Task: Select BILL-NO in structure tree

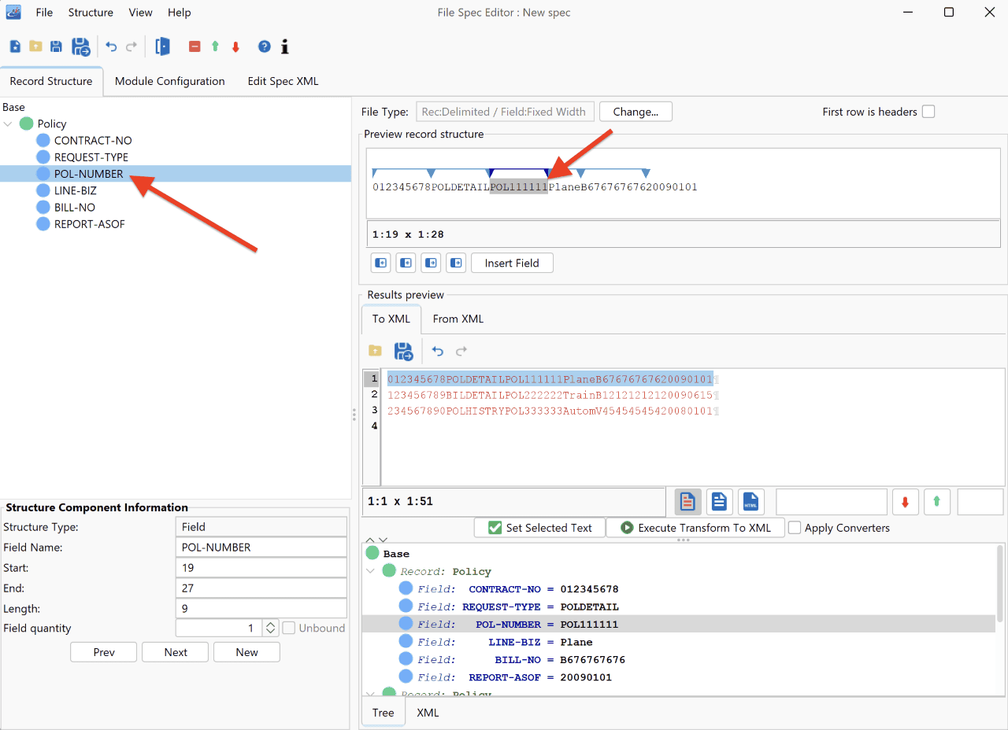Action: [x=75, y=207]
